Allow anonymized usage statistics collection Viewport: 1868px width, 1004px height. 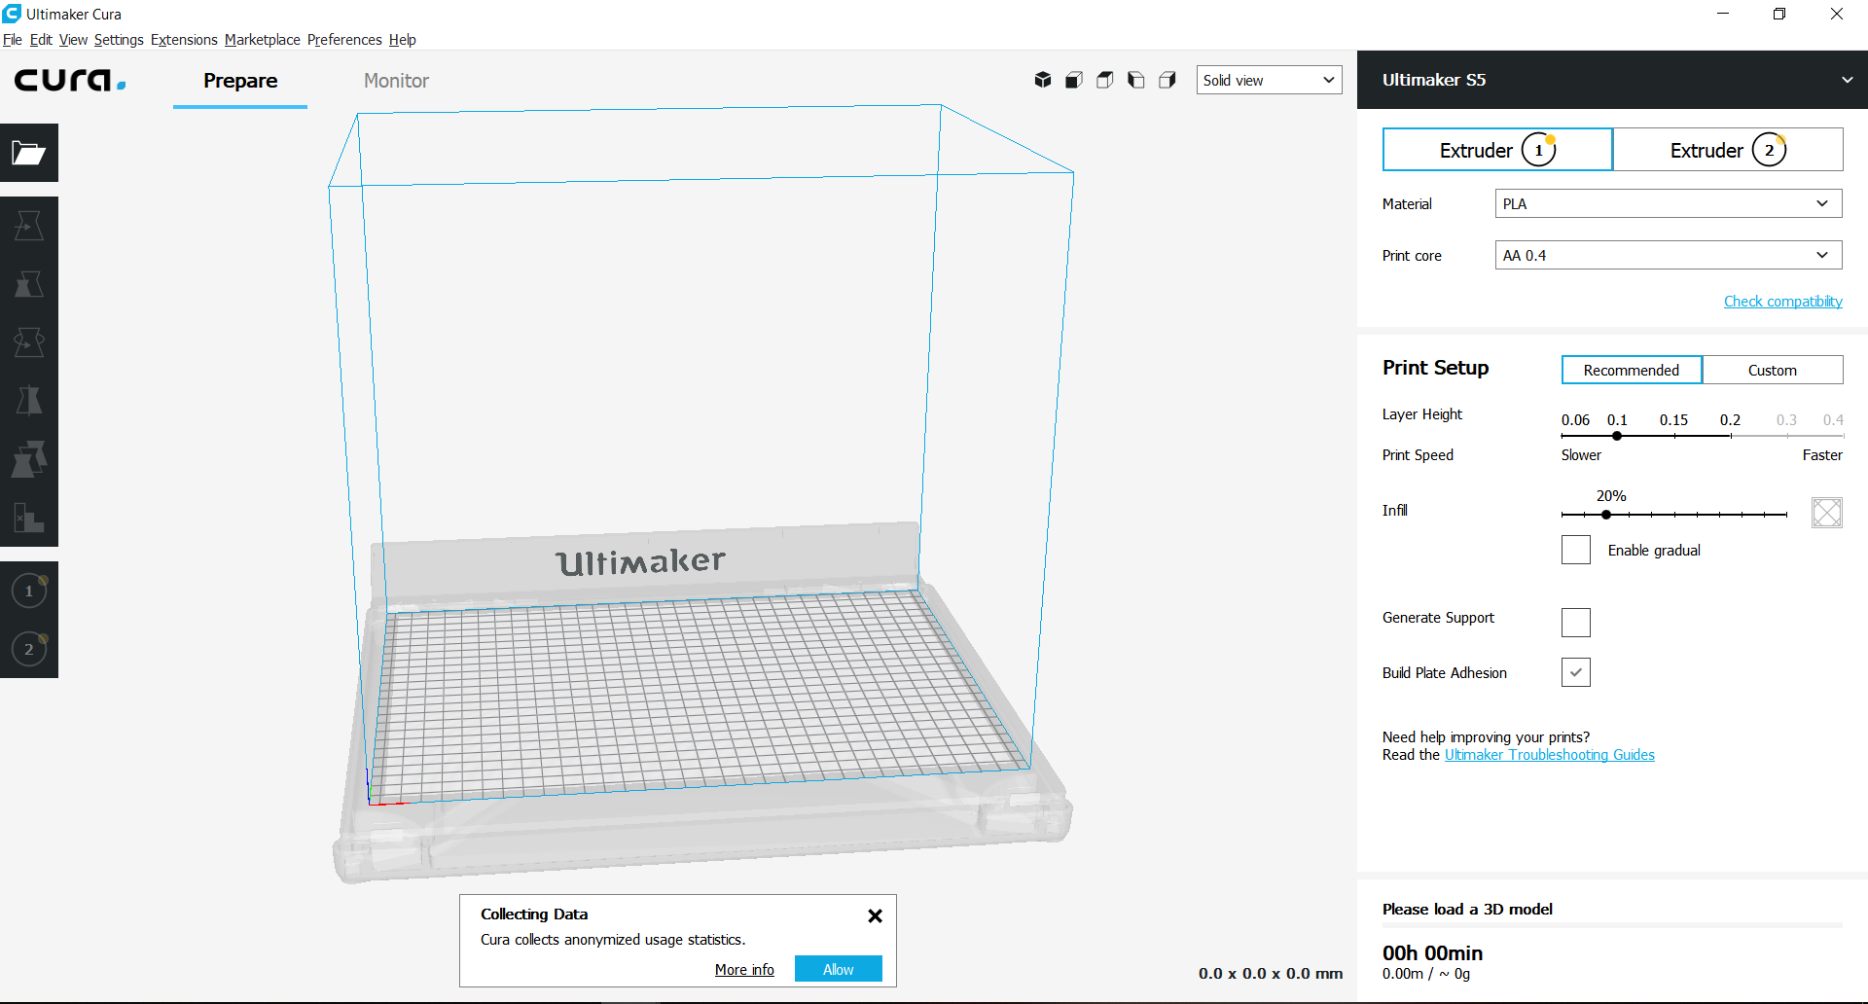tap(838, 969)
